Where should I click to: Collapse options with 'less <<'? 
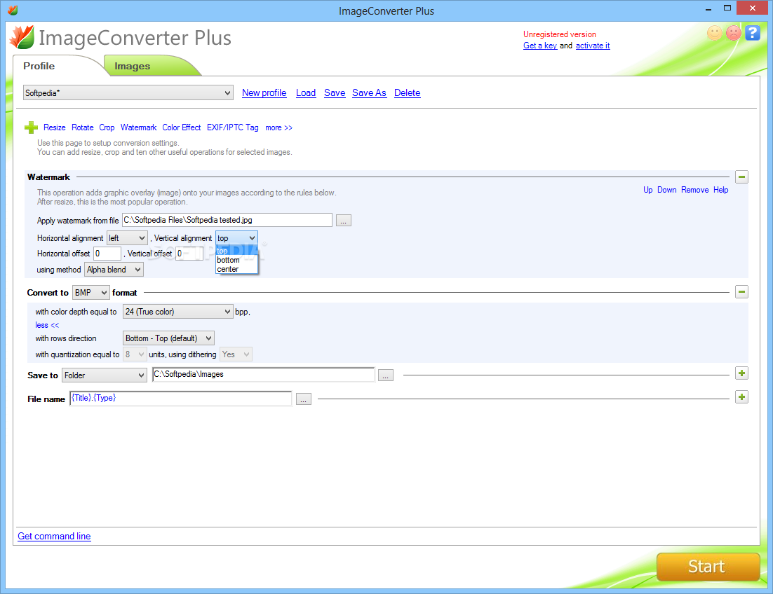tap(47, 325)
